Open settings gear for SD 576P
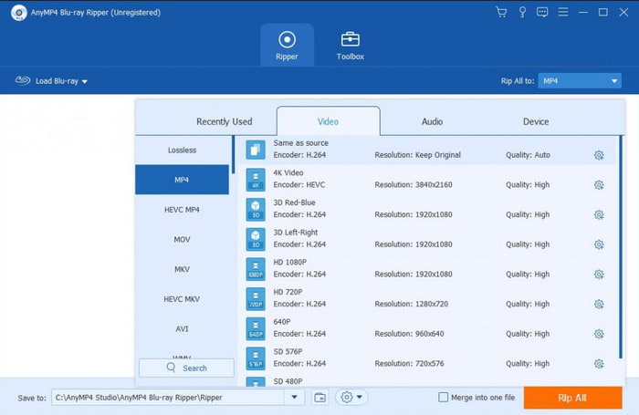 pos(599,364)
